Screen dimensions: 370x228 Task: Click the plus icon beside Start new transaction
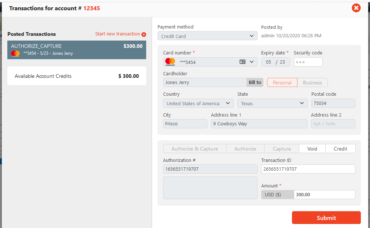(144, 34)
